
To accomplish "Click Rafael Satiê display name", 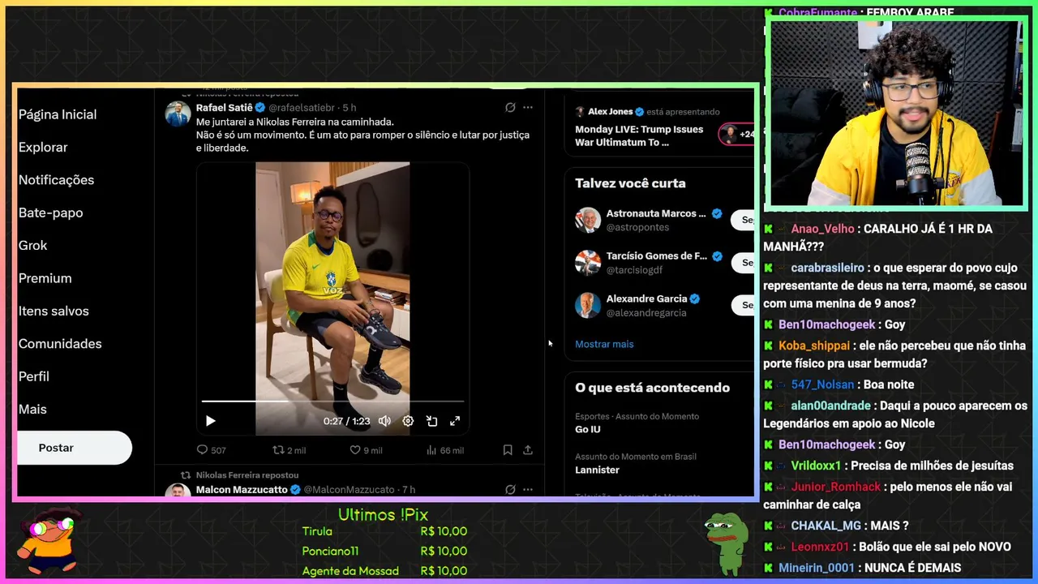I will tap(225, 107).
